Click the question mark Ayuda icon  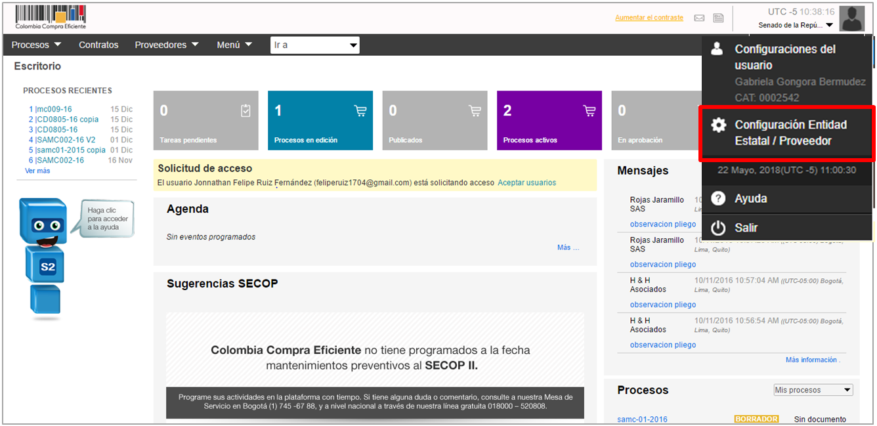pyautogui.click(x=719, y=199)
